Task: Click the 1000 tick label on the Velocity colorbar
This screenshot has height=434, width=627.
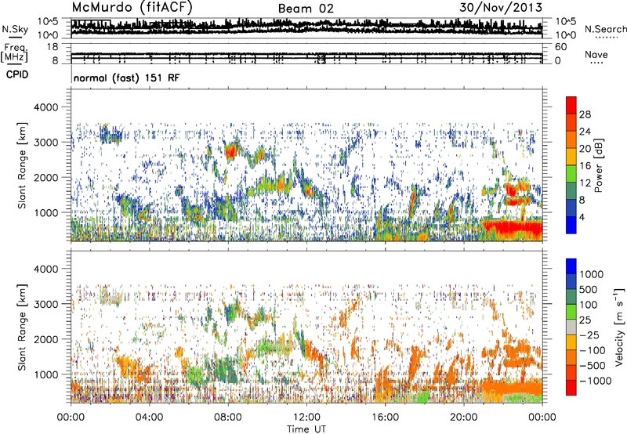Action: click(x=592, y=274)
